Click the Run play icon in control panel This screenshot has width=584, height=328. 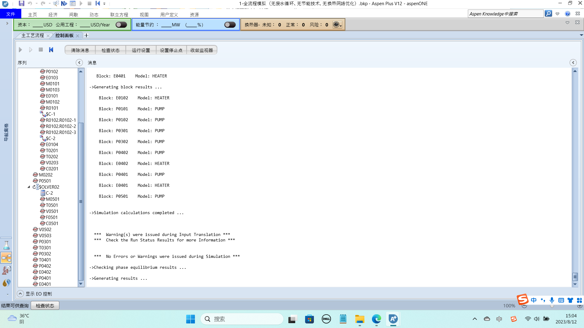(x=20, y=50)
